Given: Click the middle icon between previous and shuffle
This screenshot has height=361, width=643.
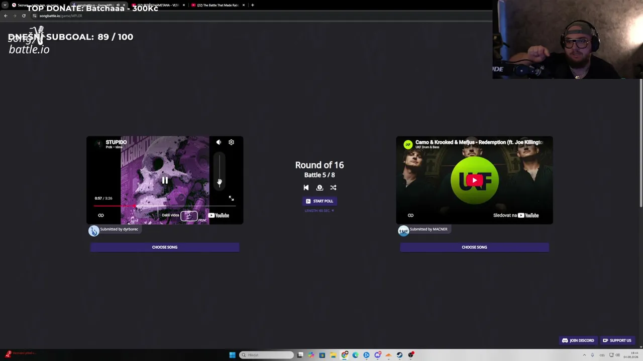Looking at the screenshot, I should pos(319,188).
